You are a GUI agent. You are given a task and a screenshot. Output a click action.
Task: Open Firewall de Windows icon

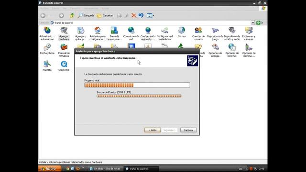64,50
